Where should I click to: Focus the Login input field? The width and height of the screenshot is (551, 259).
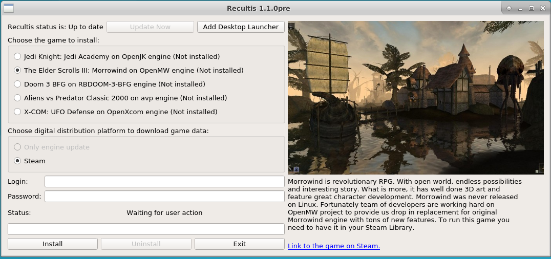click(164, 181)
